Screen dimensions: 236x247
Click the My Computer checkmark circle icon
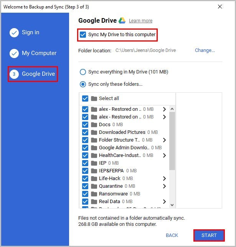point(14,53)
